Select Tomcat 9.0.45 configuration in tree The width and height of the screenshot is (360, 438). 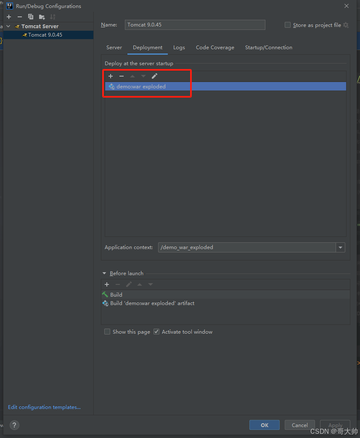pos(48,35)
